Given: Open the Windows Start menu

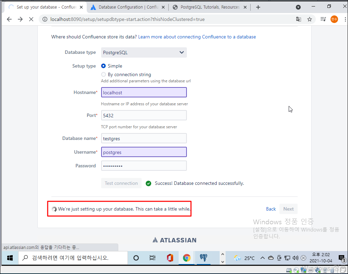Looking at the screenshot, I should click(10, 258).
